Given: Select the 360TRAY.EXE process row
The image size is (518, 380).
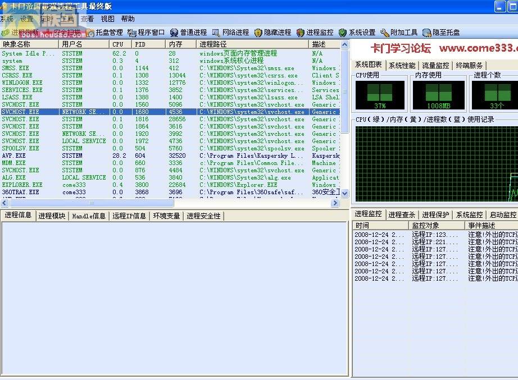Looking at the screenshot, I should click(170, 192).
